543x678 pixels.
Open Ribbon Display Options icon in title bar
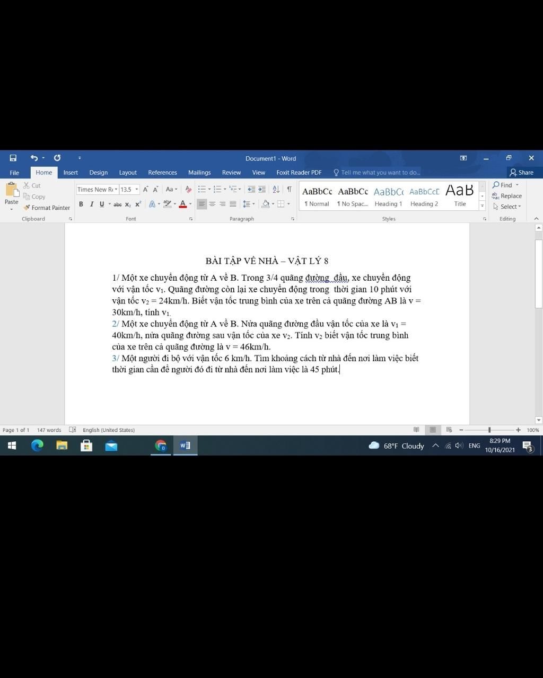click(463, 158)
